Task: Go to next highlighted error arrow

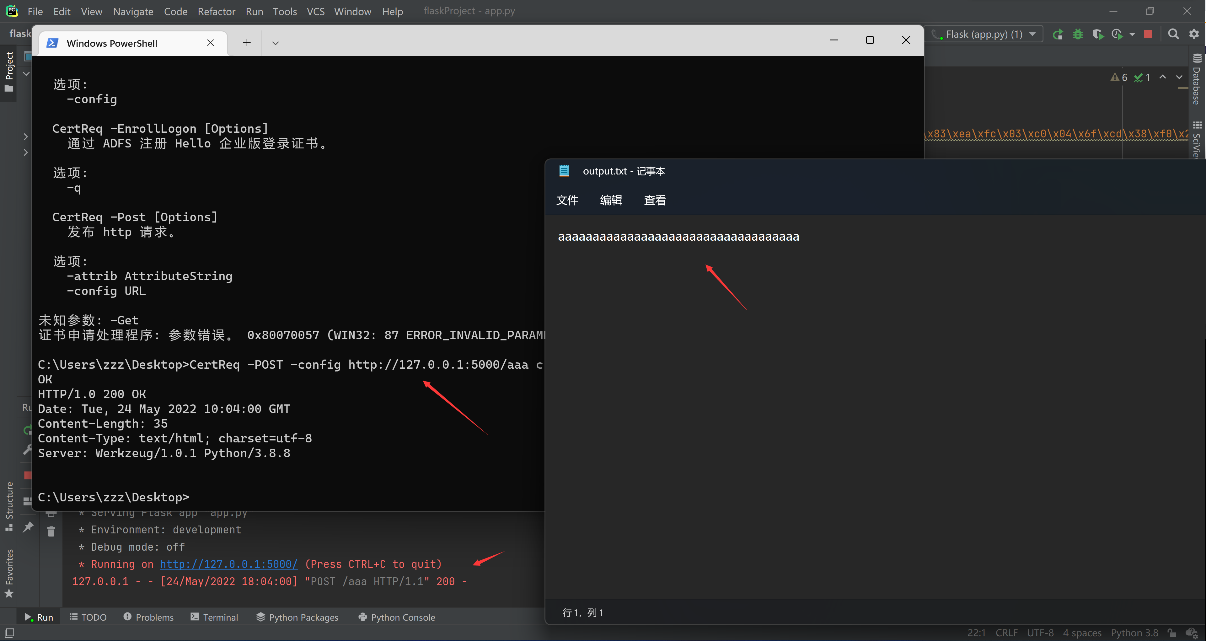Action: tap(1179, 77)
